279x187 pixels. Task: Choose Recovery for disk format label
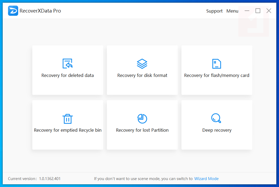point(142,75)
